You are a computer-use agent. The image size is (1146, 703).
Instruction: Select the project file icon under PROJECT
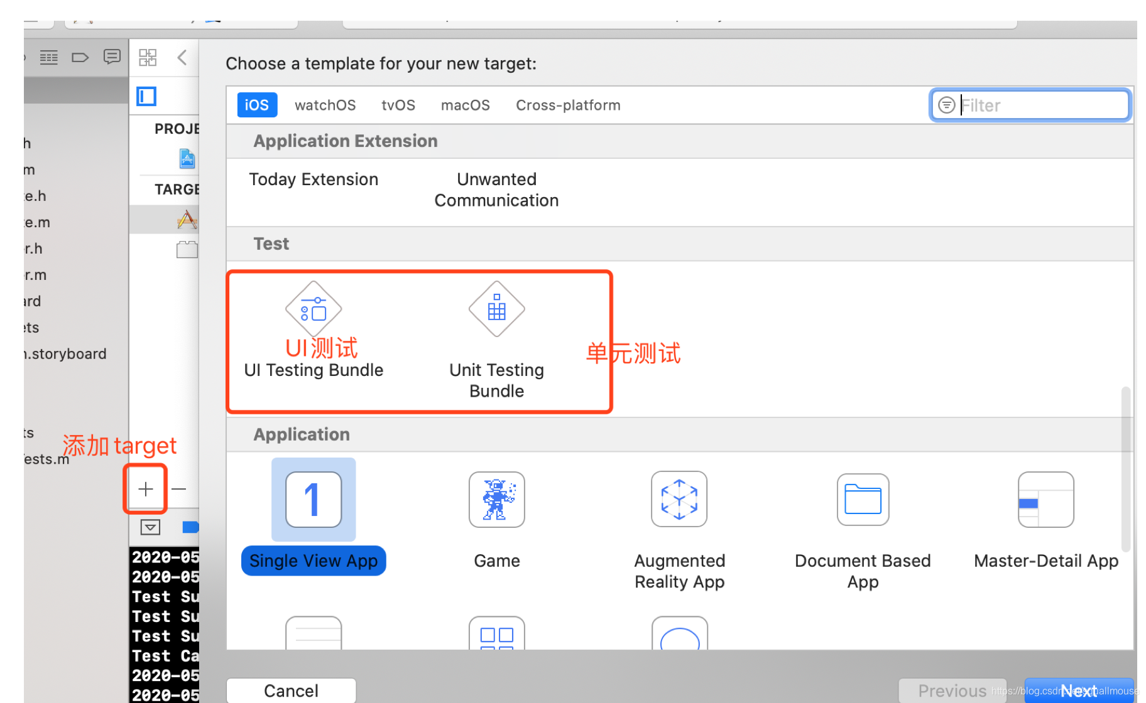(x=187, y=159)
